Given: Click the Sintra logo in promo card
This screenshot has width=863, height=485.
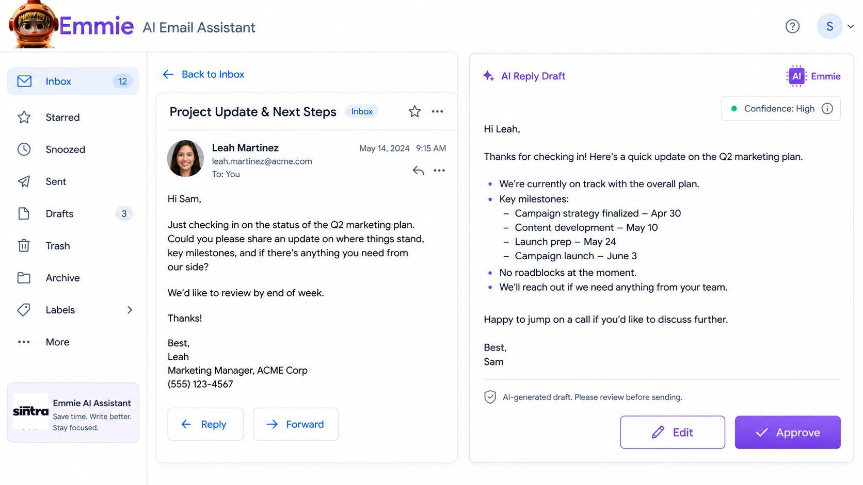Looking at the screenshot, I should coord(30,411).
